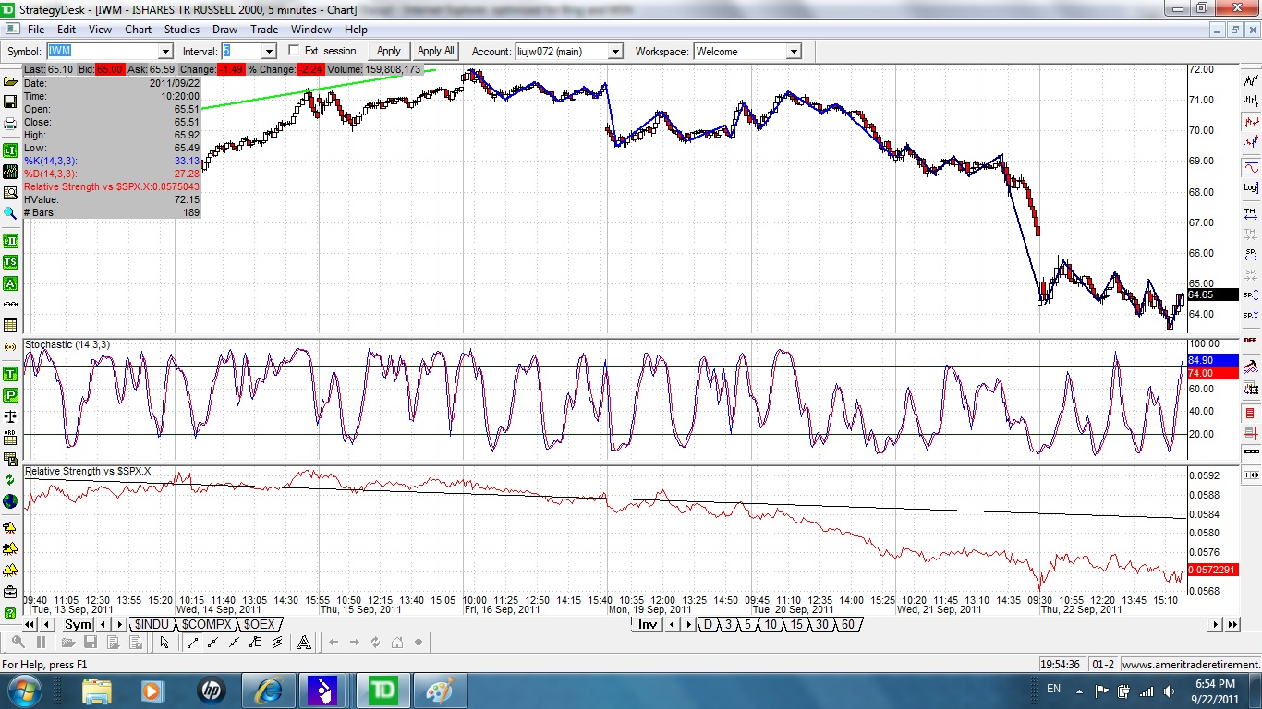Open Internet Explorer from the taskbar

point(269,691)
